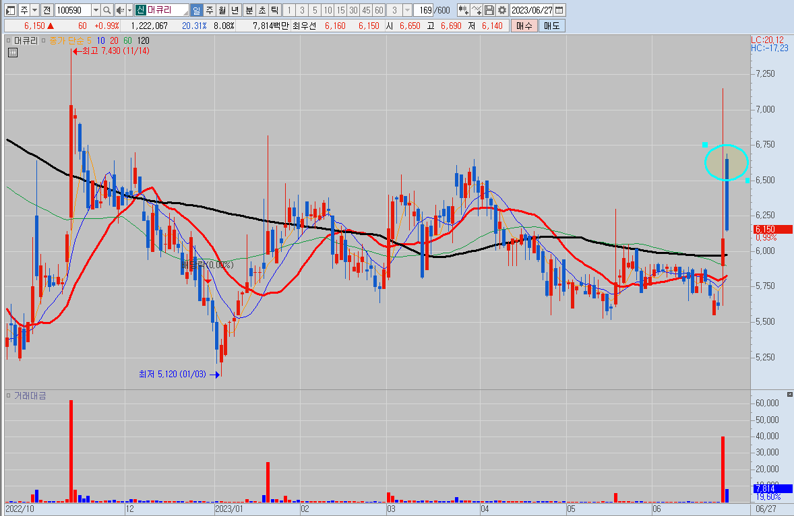
Task: Click the cyan ellipse drawing on chart
Action: coord(726,162)
